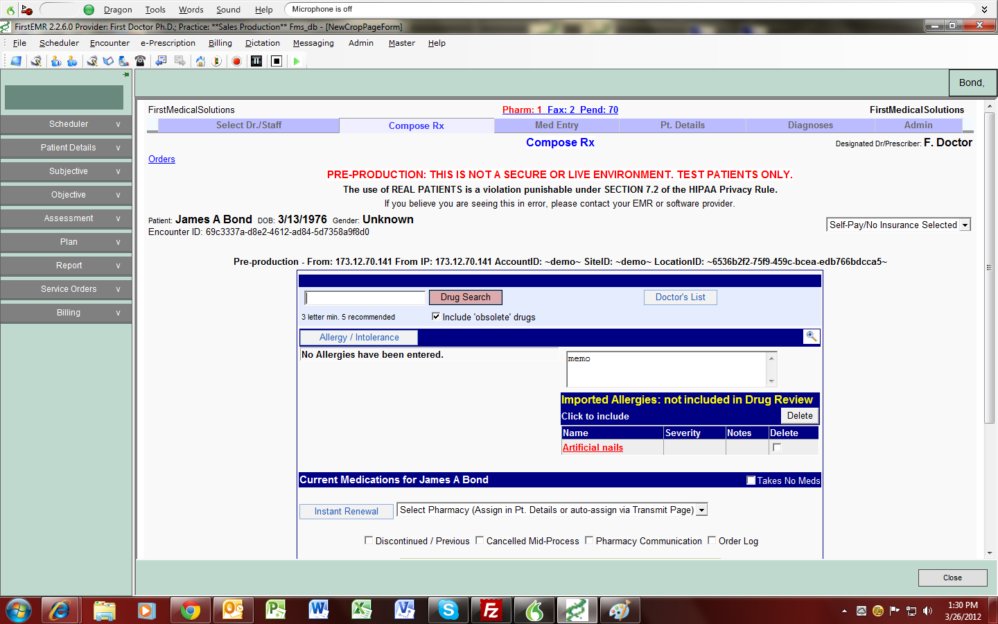Check the Takes No Meds box
998x624 pixels.
pyautogui.click(x=751, y=480)
